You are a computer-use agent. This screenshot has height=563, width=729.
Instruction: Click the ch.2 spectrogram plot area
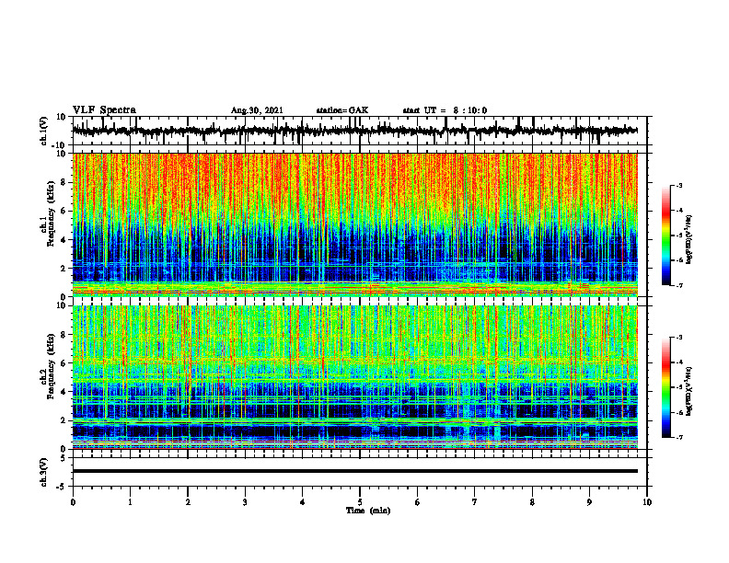[x=354, y=377]
